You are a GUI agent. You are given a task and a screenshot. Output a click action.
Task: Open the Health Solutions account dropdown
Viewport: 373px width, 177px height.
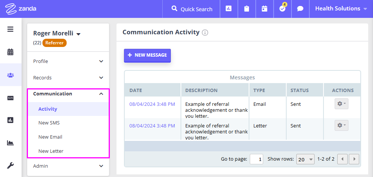click(x=341, y=9)
